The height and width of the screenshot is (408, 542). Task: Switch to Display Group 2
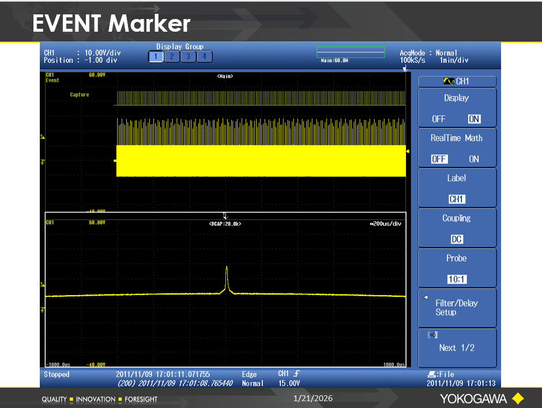[172, 56]
